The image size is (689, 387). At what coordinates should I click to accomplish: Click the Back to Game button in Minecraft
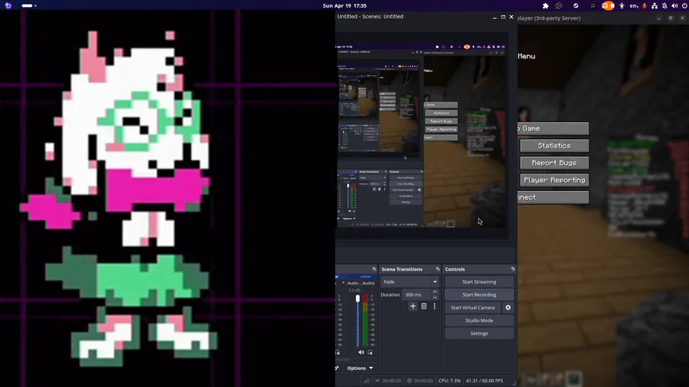553,128
